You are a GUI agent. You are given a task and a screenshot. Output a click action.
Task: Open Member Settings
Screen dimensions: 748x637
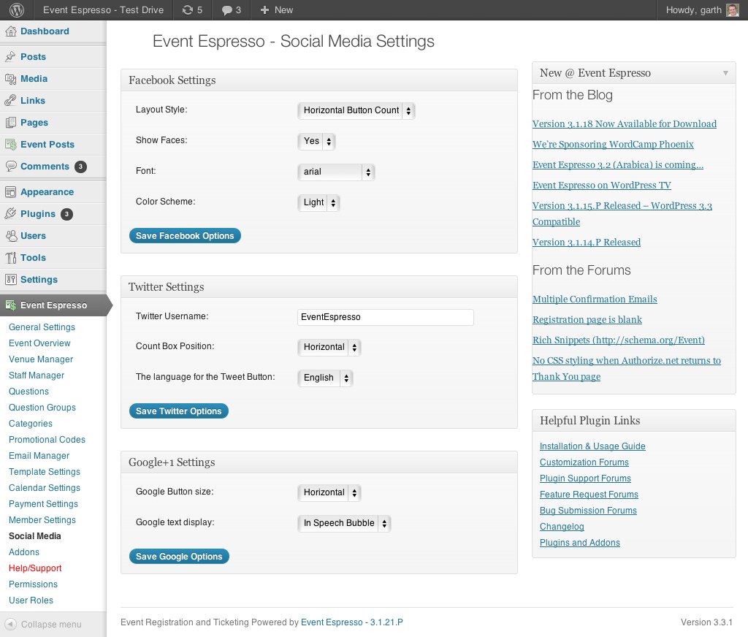pos(42,520)
